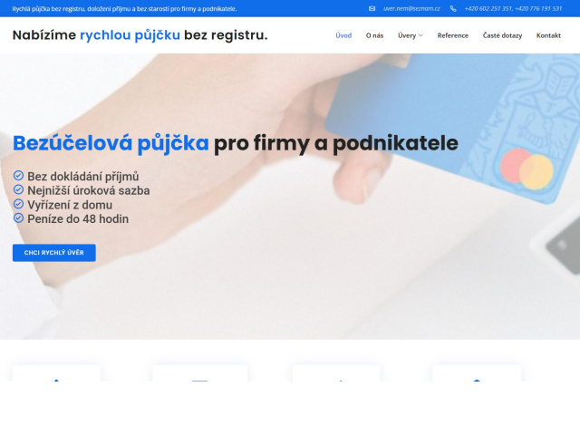
Task: Select Časté dotazy in navigation
Action: (502, 35)
